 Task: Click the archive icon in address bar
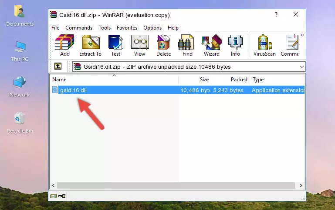(77, 67)
